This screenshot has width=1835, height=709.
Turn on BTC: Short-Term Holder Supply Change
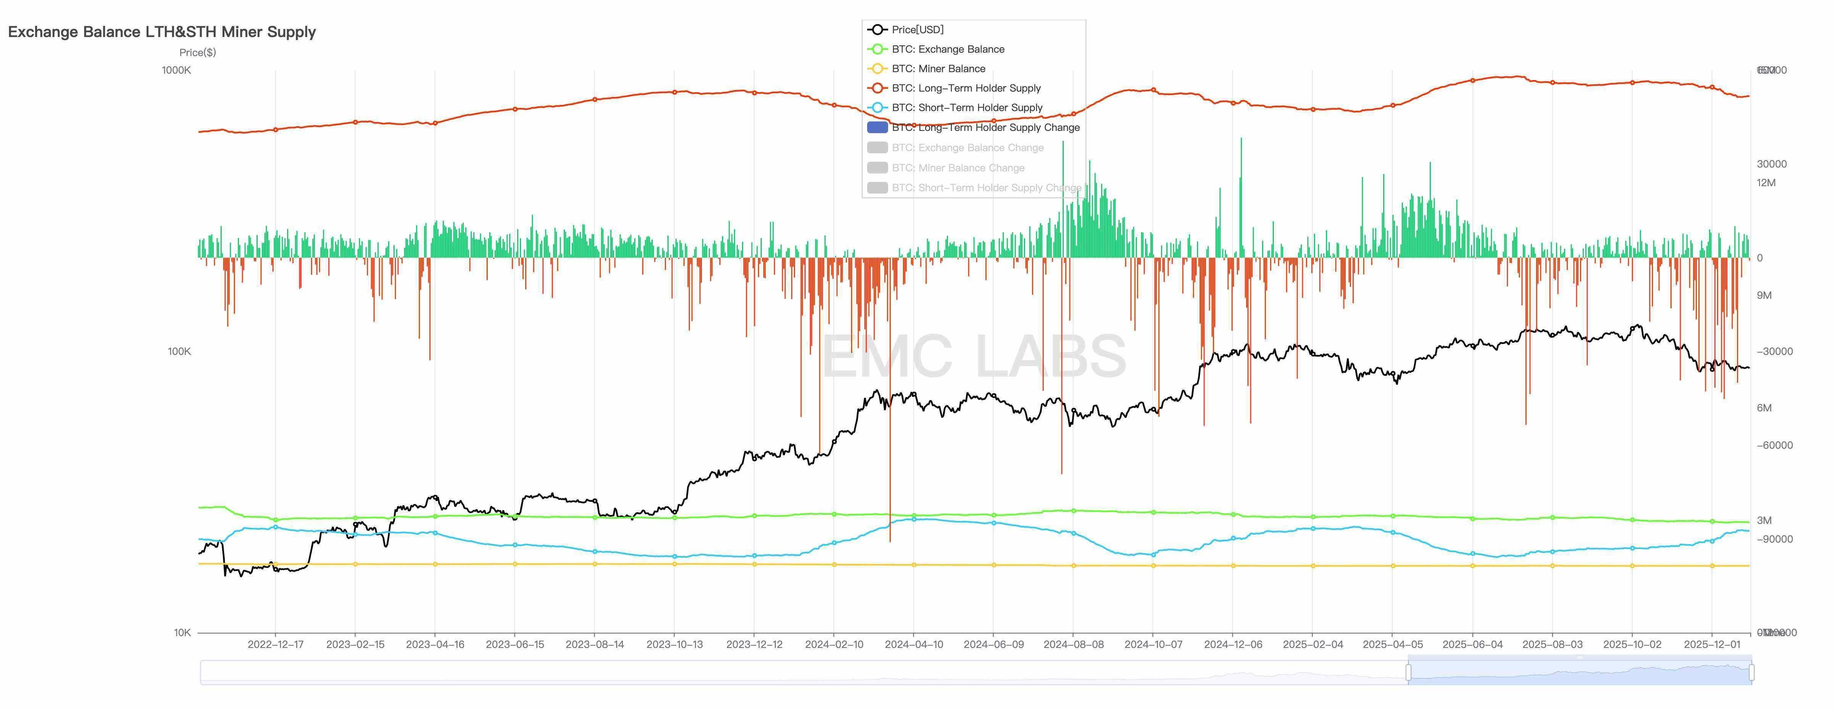[x=986, y=187]
